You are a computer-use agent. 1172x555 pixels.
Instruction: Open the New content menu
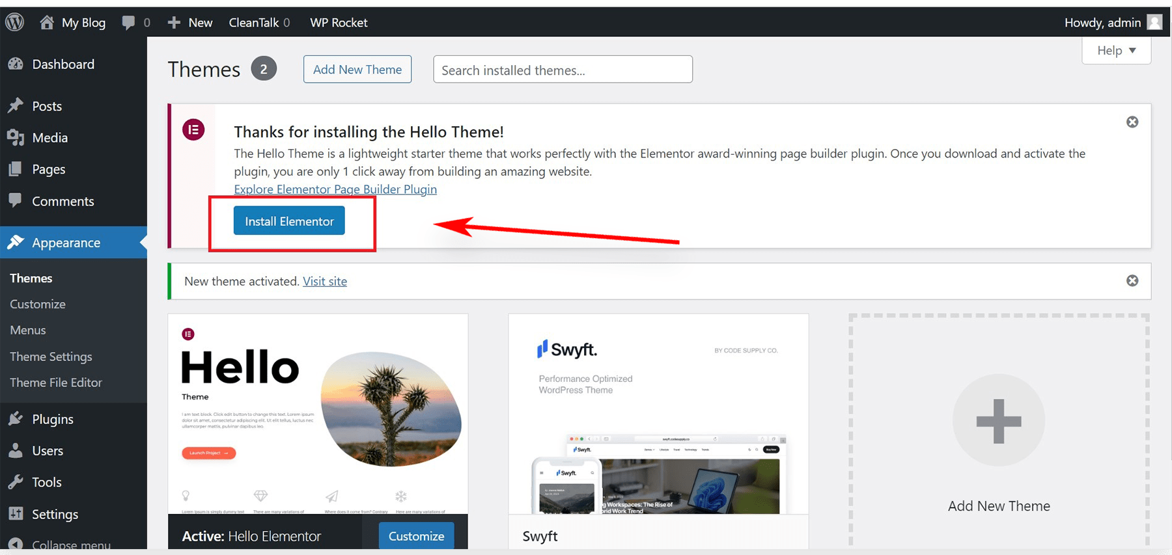(190, 22)
